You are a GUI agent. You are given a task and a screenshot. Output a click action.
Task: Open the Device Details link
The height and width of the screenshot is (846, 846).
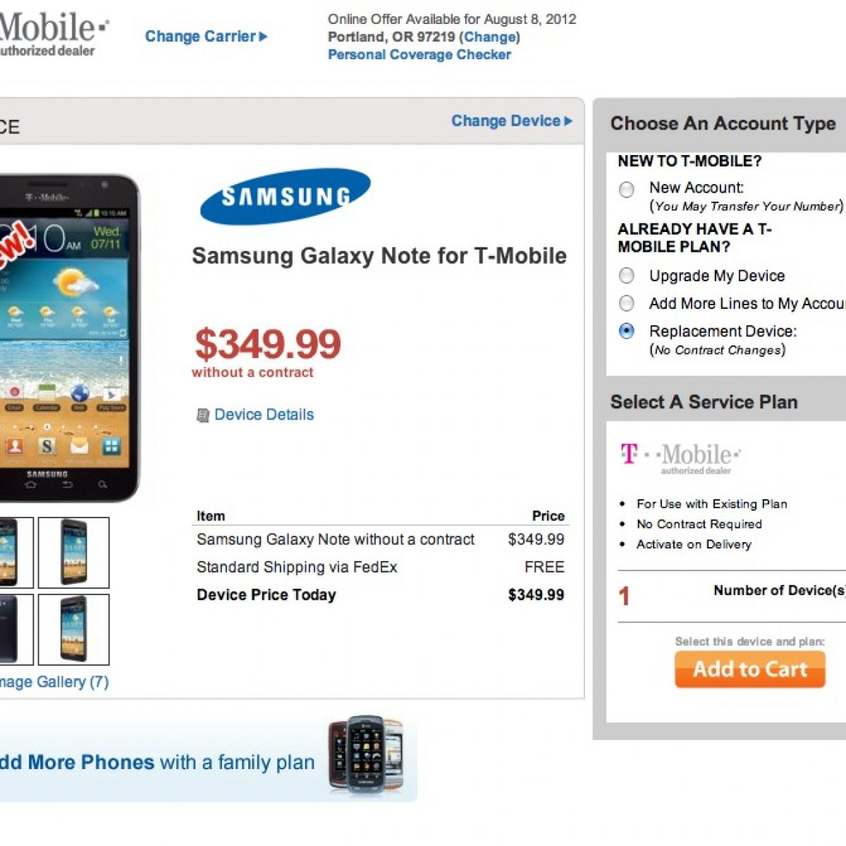coord(264,415)
